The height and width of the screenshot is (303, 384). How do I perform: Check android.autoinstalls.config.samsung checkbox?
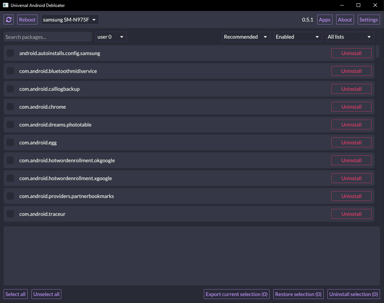(x=10, y=53)
